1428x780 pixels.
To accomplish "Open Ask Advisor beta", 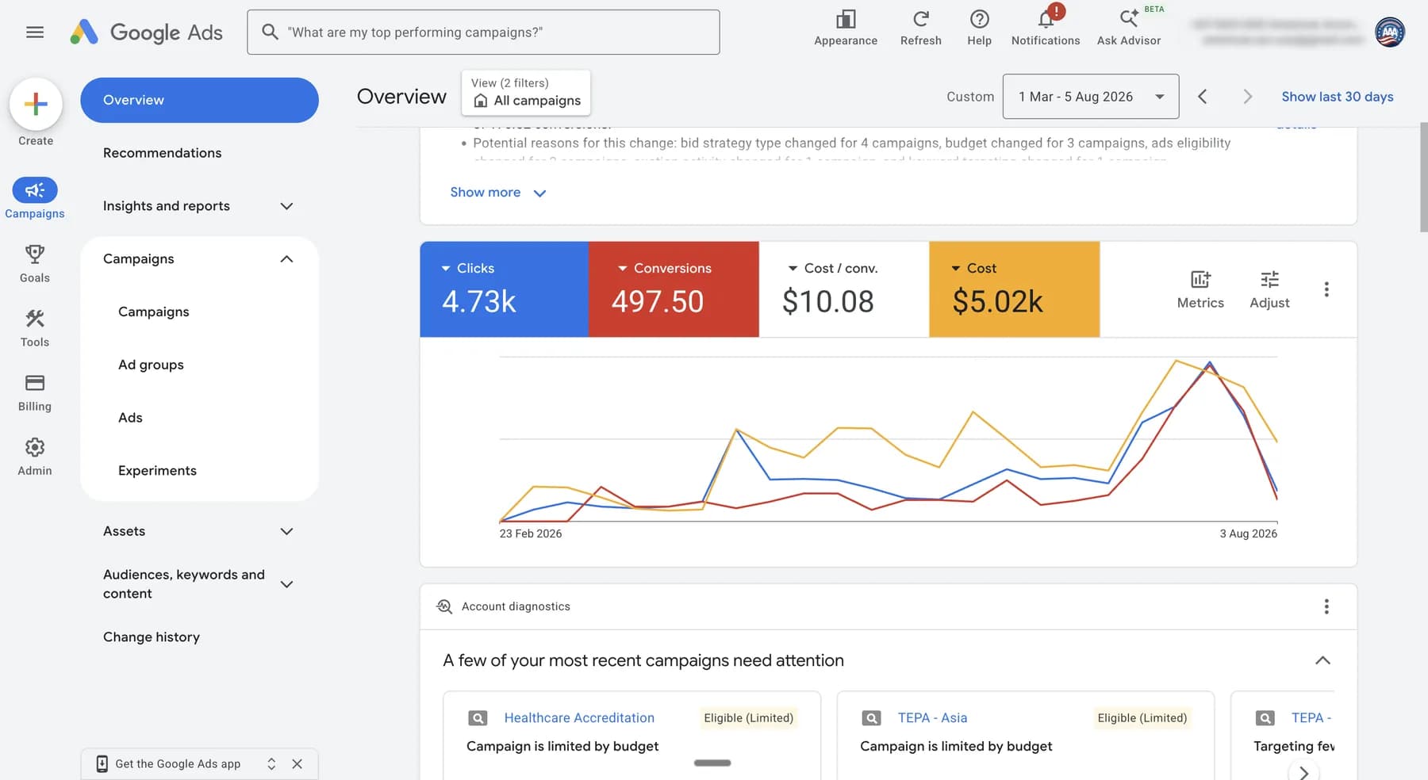I will pos(1129,28).
